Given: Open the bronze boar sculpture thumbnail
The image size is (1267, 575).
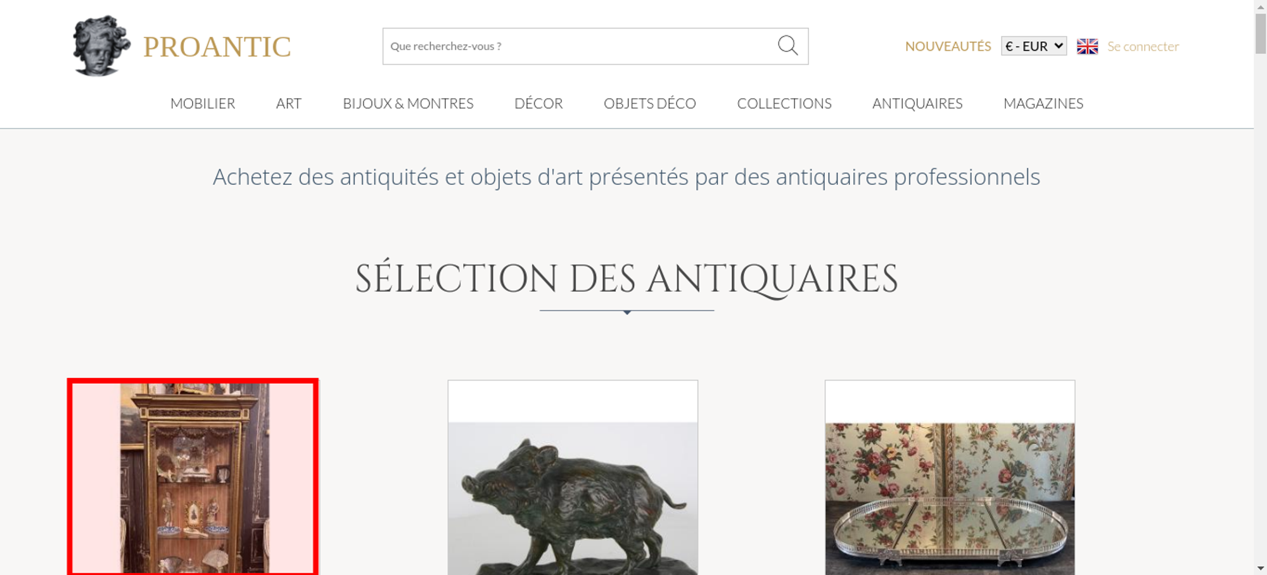Looking at the screenshot, I should (x=573, y=478).
